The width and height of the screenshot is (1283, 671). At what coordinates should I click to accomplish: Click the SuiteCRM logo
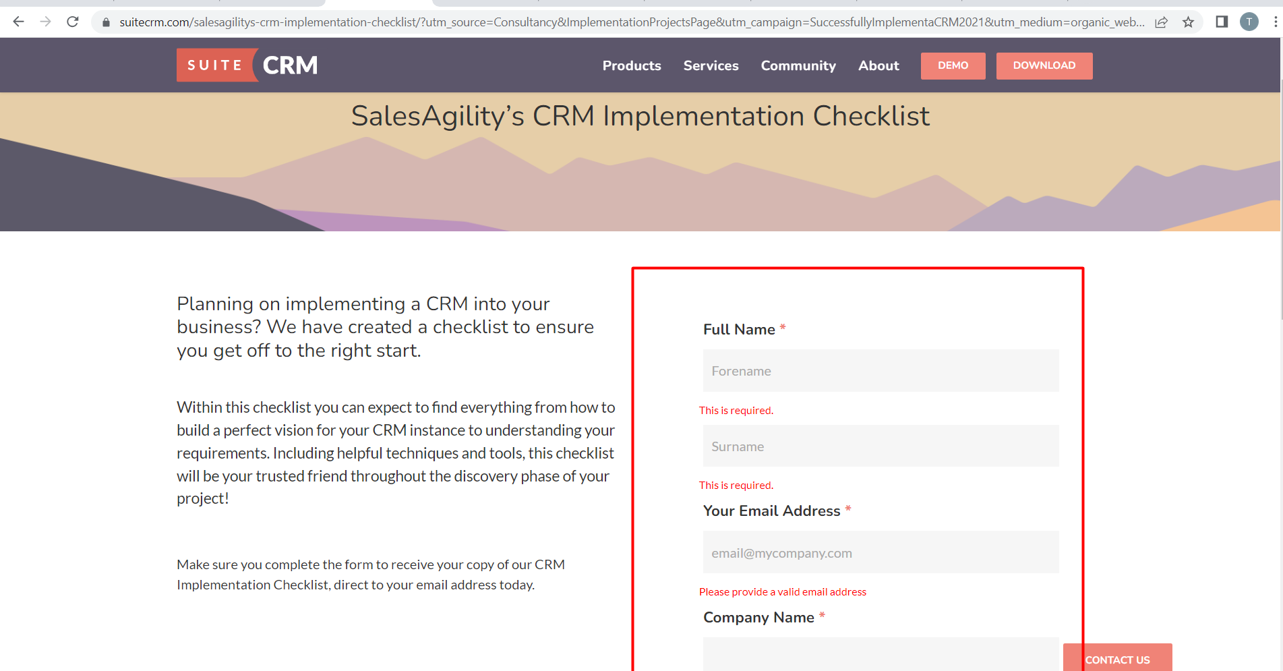247,65
